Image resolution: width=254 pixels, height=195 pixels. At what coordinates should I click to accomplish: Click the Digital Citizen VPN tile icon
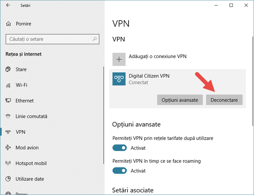click(x=119, y=79)
